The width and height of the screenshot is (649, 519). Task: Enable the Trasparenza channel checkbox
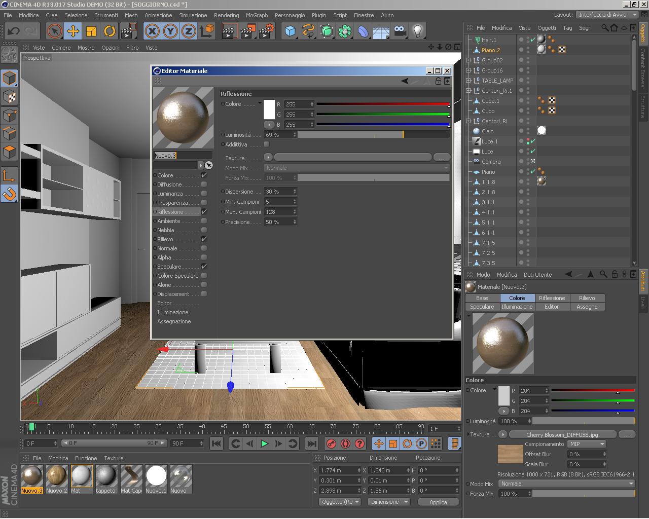tap(204, 203)
